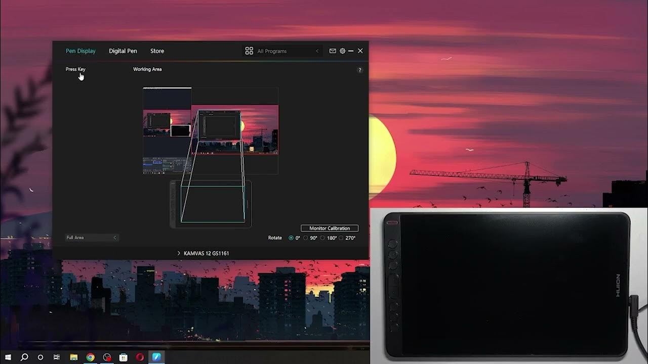648x364 pixels.
Task: Open Google Chrome from the taskbar
Action: click(91, 357)
